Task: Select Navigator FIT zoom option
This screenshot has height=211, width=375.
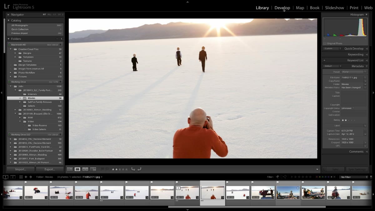Action: [44, 15]
